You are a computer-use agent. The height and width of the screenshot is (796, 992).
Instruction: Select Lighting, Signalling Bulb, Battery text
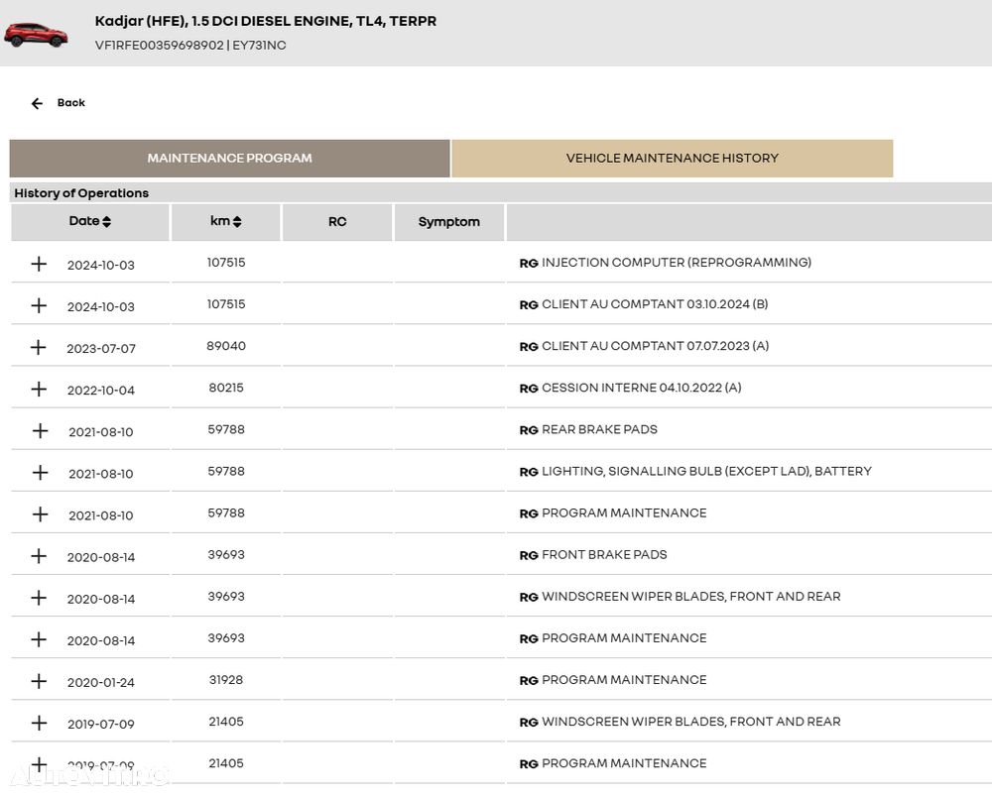[706, 471]
